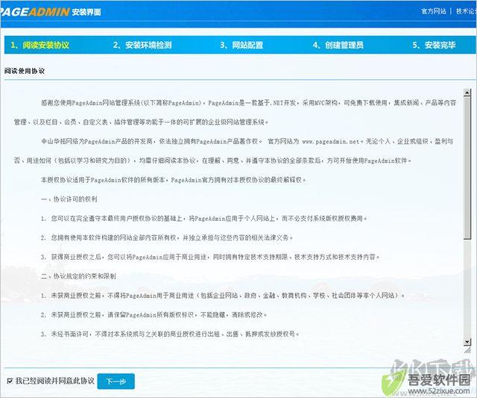
Task: Select step 2、安装环境检测
Action: point(142,45)
